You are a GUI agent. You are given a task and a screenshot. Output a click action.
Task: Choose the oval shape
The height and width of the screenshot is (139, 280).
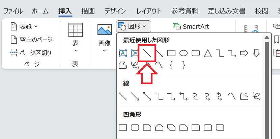point(184,53)
